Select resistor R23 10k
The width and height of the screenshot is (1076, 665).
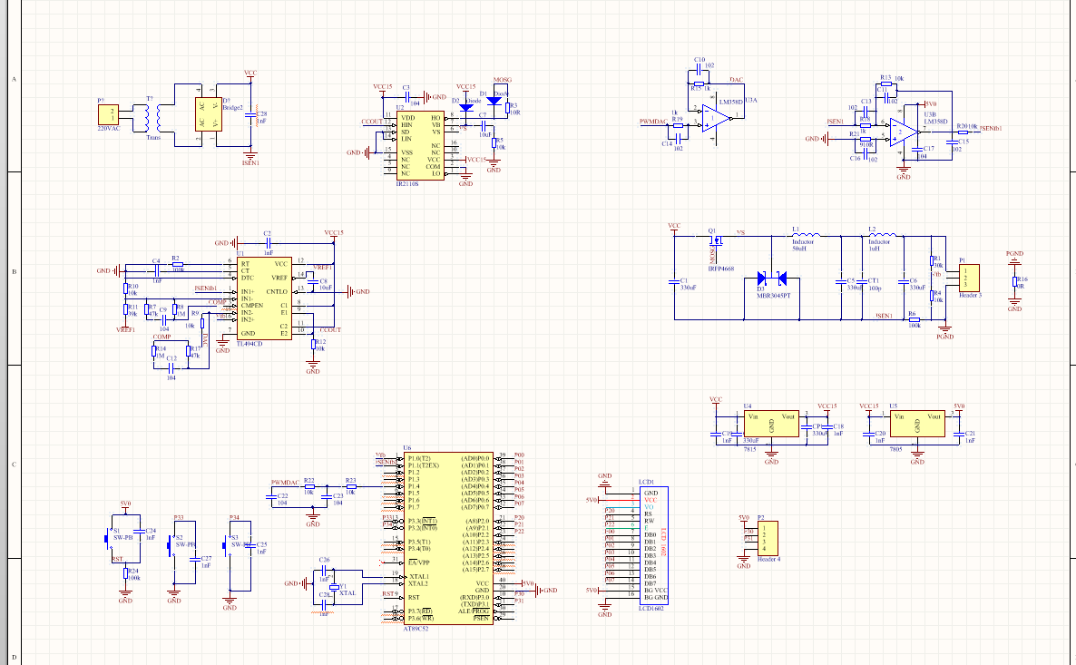351,486
